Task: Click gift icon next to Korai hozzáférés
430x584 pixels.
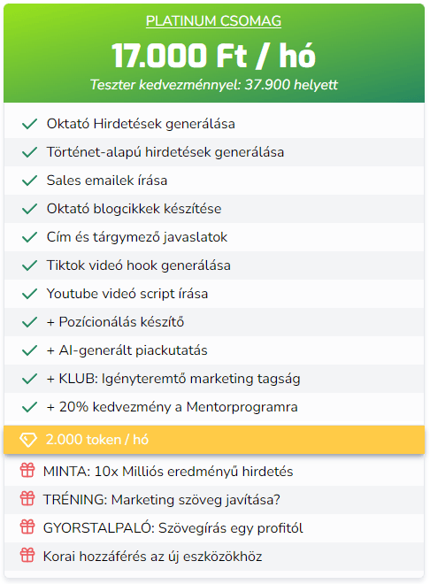Action: [x=27, y=556]
